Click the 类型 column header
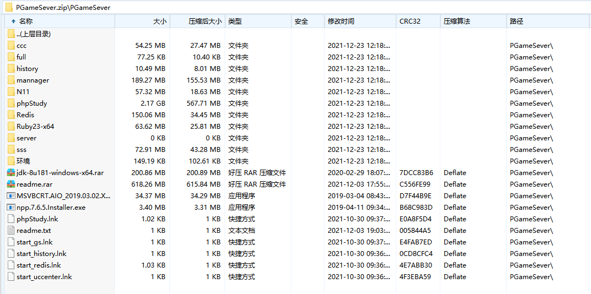This screenshot has height=294, width=591. [x=235, y=21]
